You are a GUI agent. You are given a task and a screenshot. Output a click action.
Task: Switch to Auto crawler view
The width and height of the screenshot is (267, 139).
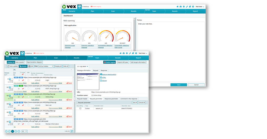click(x=20, y=62)
